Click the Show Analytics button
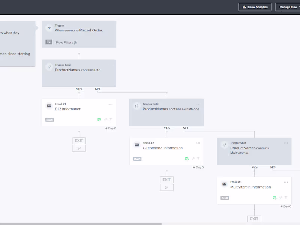The width and height of the screenshot is (300, 225). [x=255, y=7]
